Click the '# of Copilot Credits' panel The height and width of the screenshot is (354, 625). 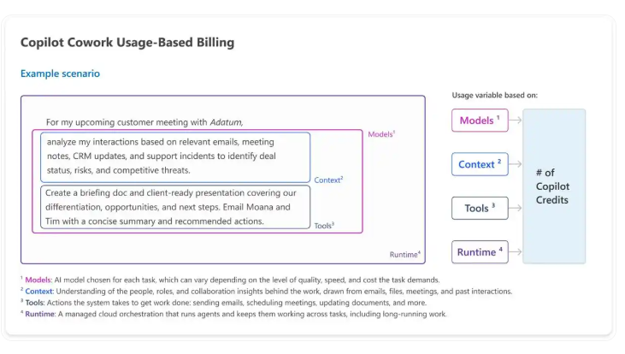point(554,186)
